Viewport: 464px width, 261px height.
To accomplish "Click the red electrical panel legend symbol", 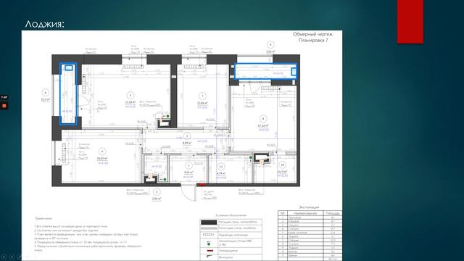I will [210, 251].
